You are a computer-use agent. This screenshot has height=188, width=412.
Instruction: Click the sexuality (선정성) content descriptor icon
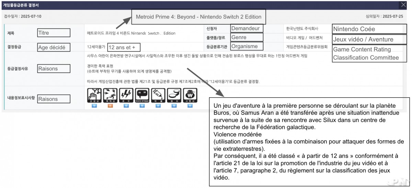[x=94, y=95]
